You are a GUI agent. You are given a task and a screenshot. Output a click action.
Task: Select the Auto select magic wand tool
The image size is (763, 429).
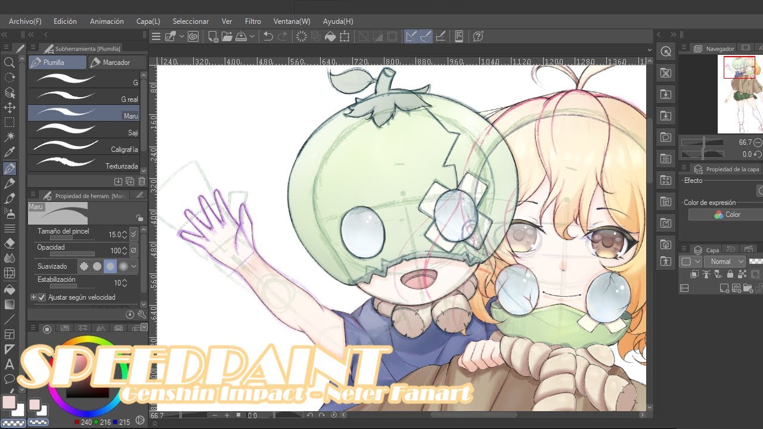[10, 138]
